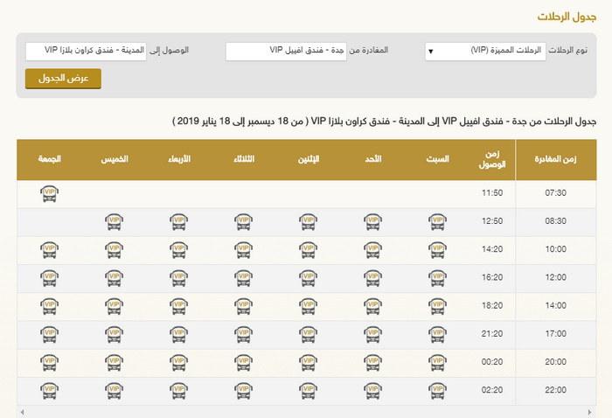Click Tuesday's VIP bus in the 14:00 row

tap(243, 306)
